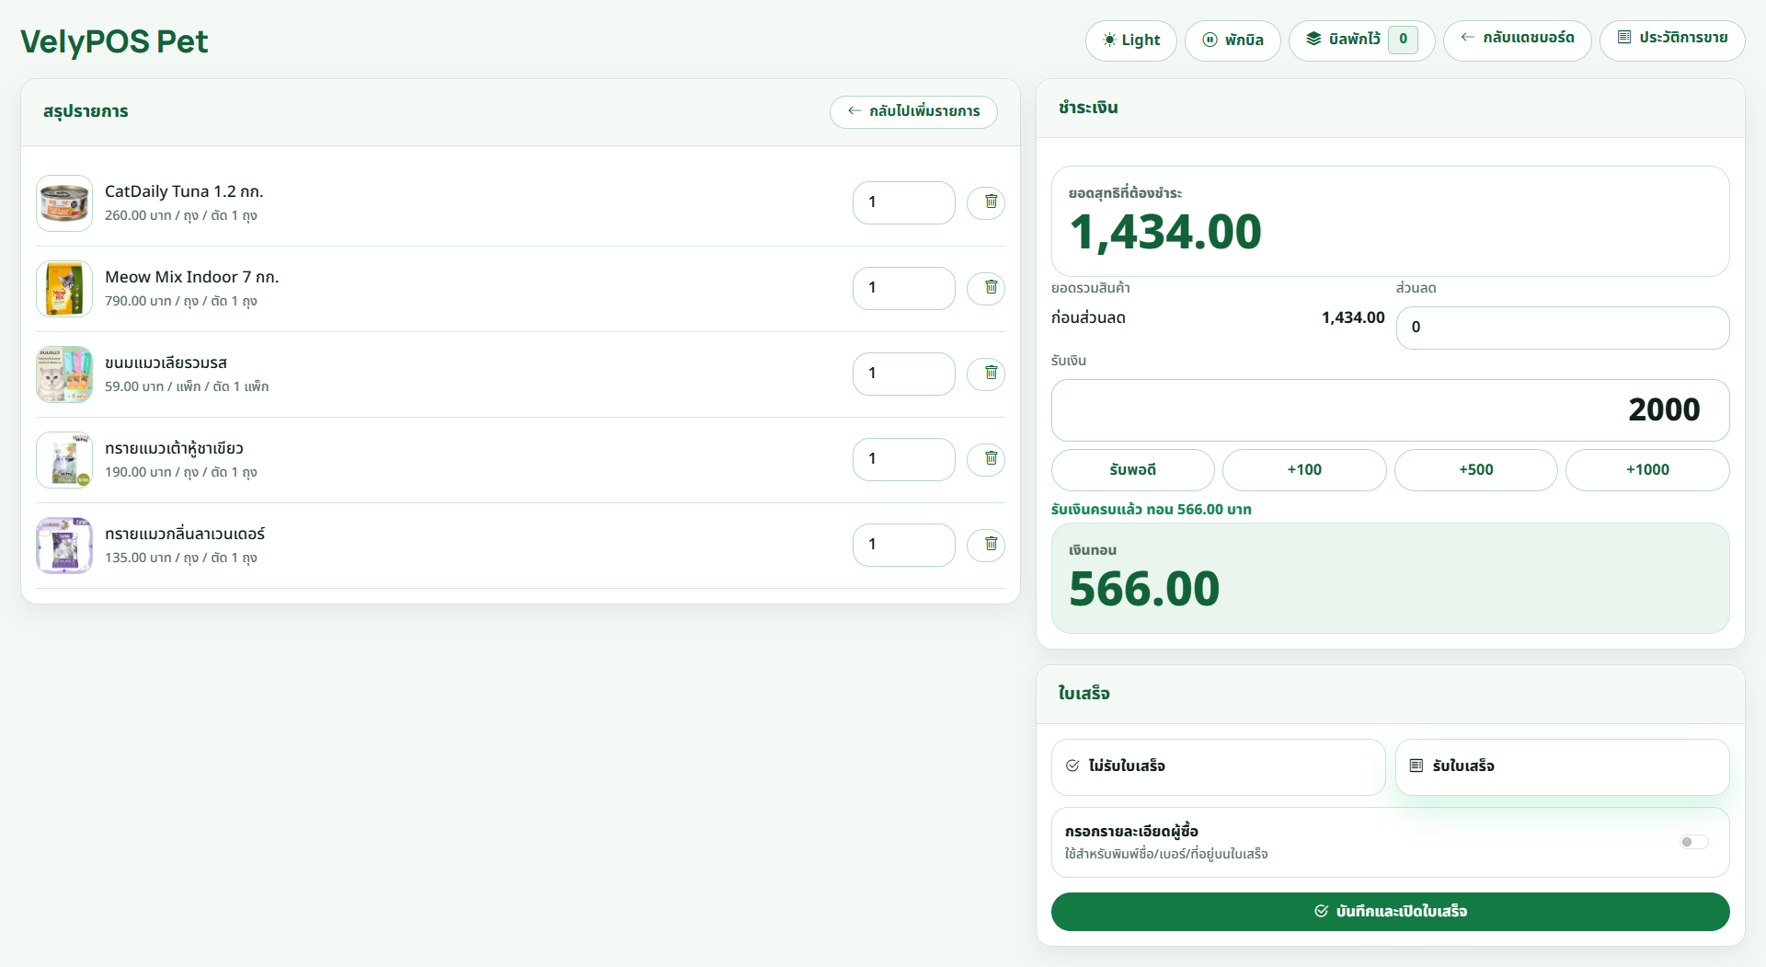Screen dimensions: 1766x967
Task: Open ประวัติการขาย sales history
Action: (x=1671, y=40)
